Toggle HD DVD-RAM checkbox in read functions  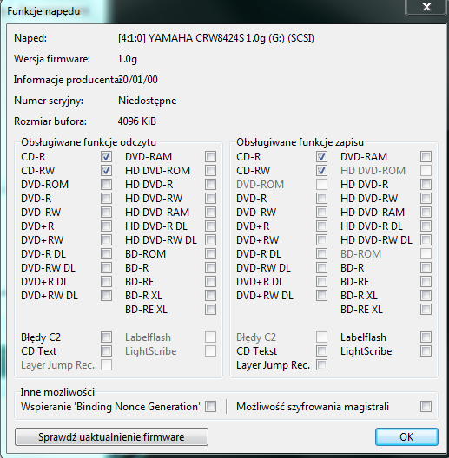(211, 212)
